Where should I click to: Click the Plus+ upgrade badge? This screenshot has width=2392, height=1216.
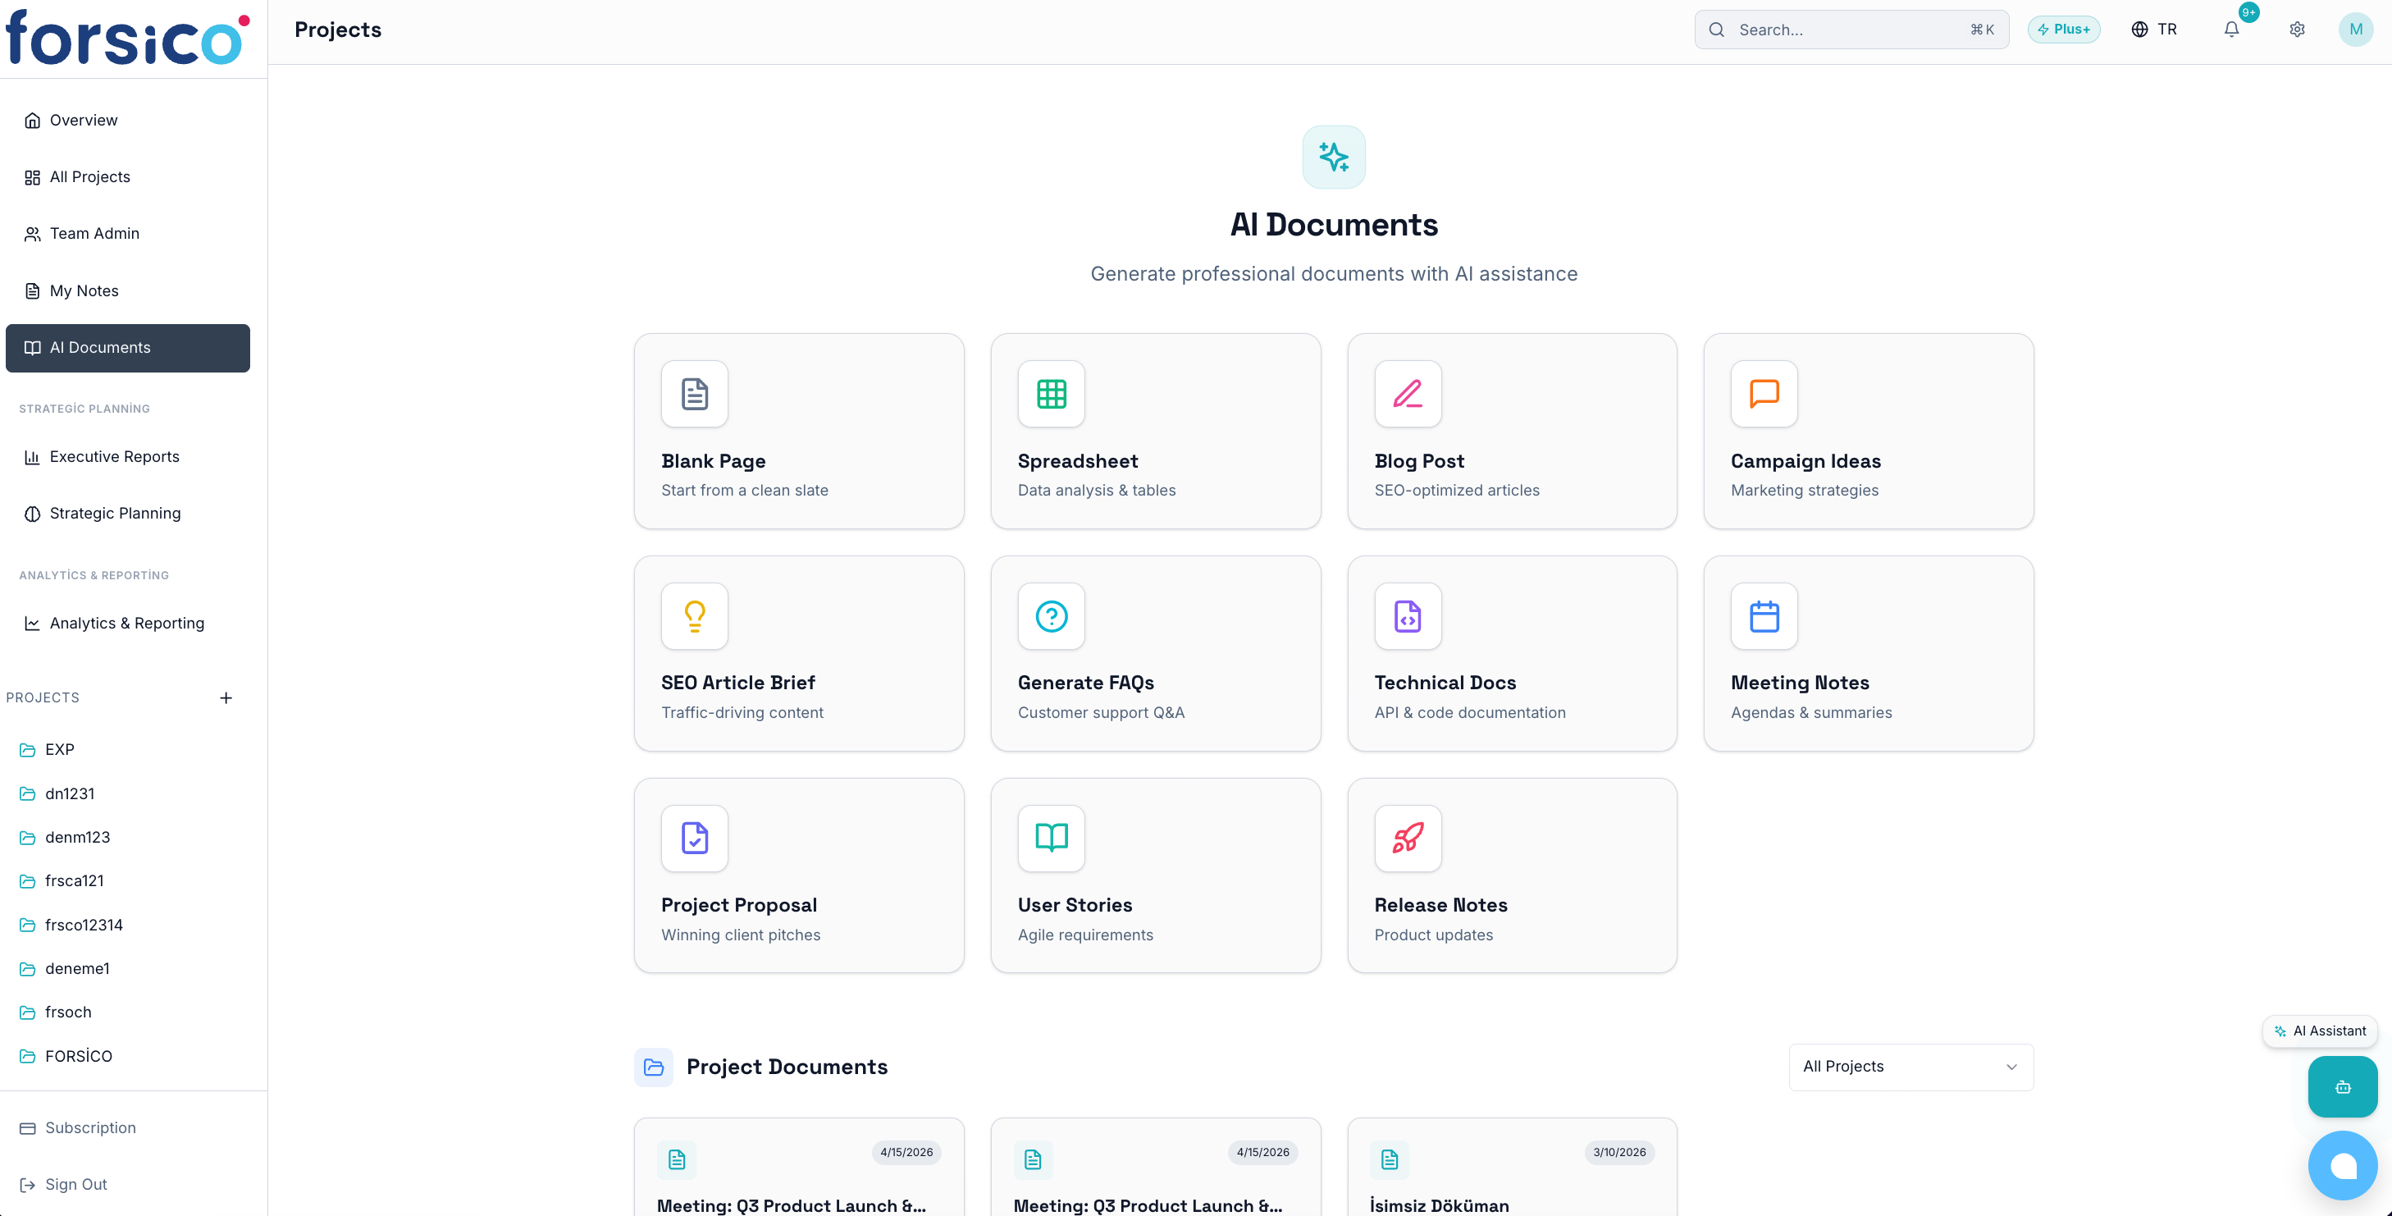(x=2063, y=30)
